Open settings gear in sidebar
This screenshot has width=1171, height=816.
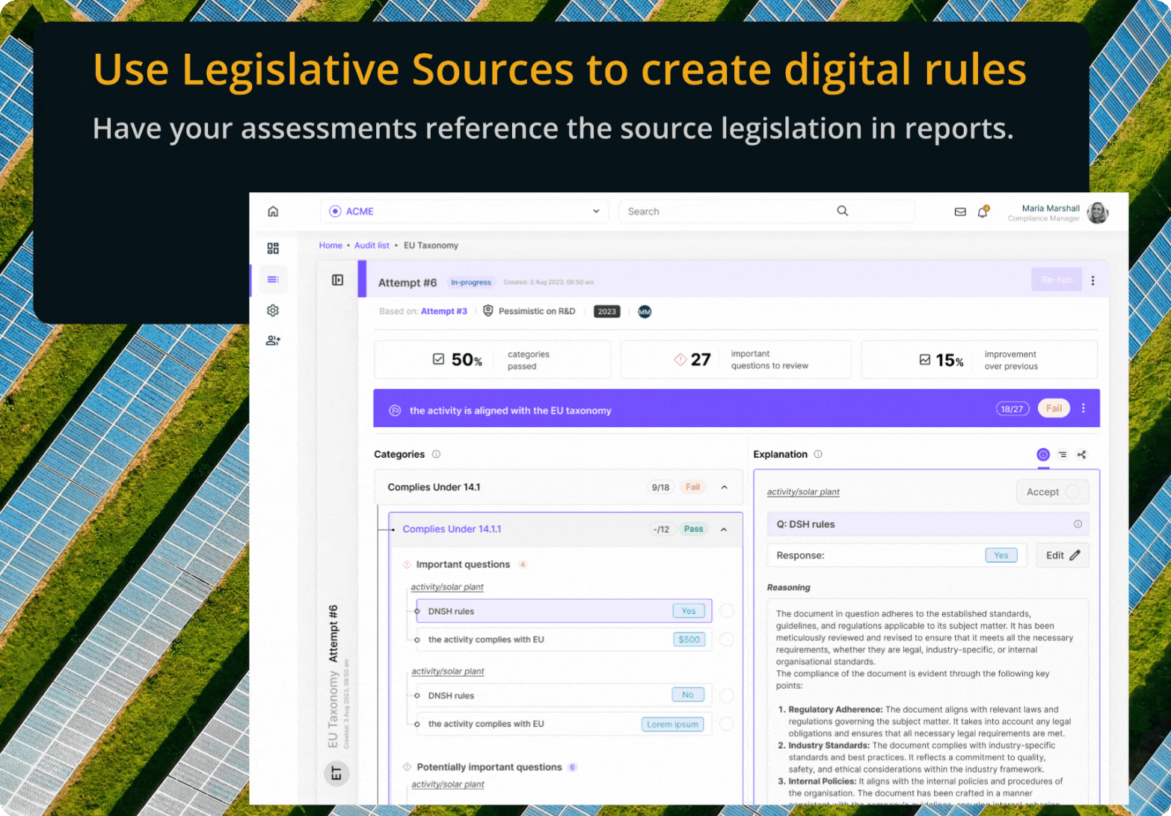[x=273, y=310]
